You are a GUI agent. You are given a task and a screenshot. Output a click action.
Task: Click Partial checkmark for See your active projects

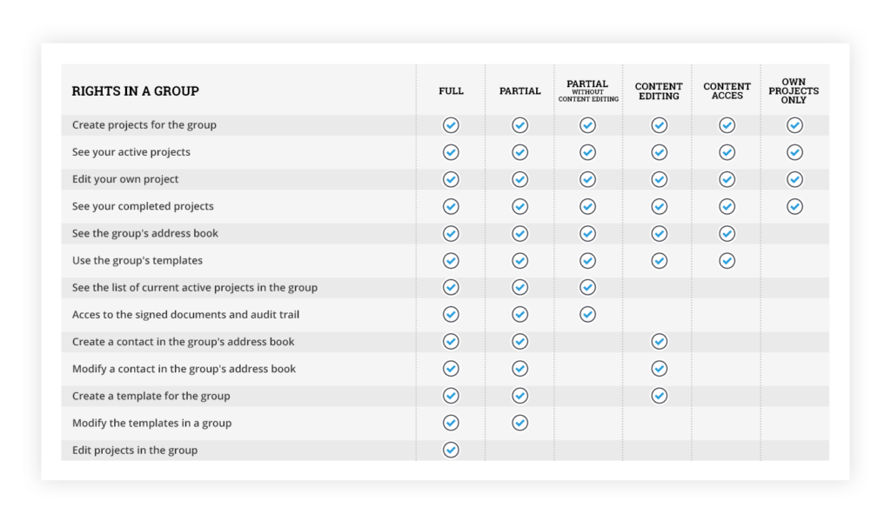pos(519,152)
